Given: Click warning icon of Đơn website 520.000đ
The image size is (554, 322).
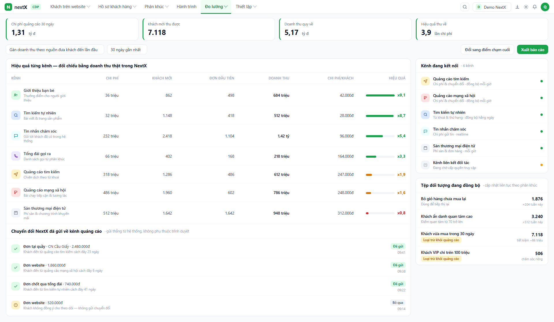Looking at the screenshot, I should [16, 305].
